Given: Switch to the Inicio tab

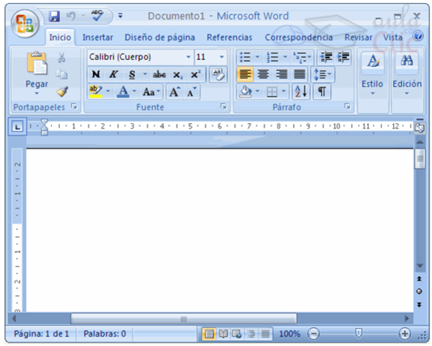Looking at the screenshot, I should (x=60, y=37).
